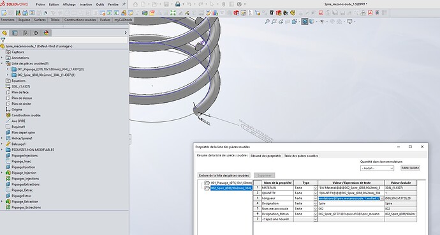Click View Settings monitor icon

pos(349,21)
